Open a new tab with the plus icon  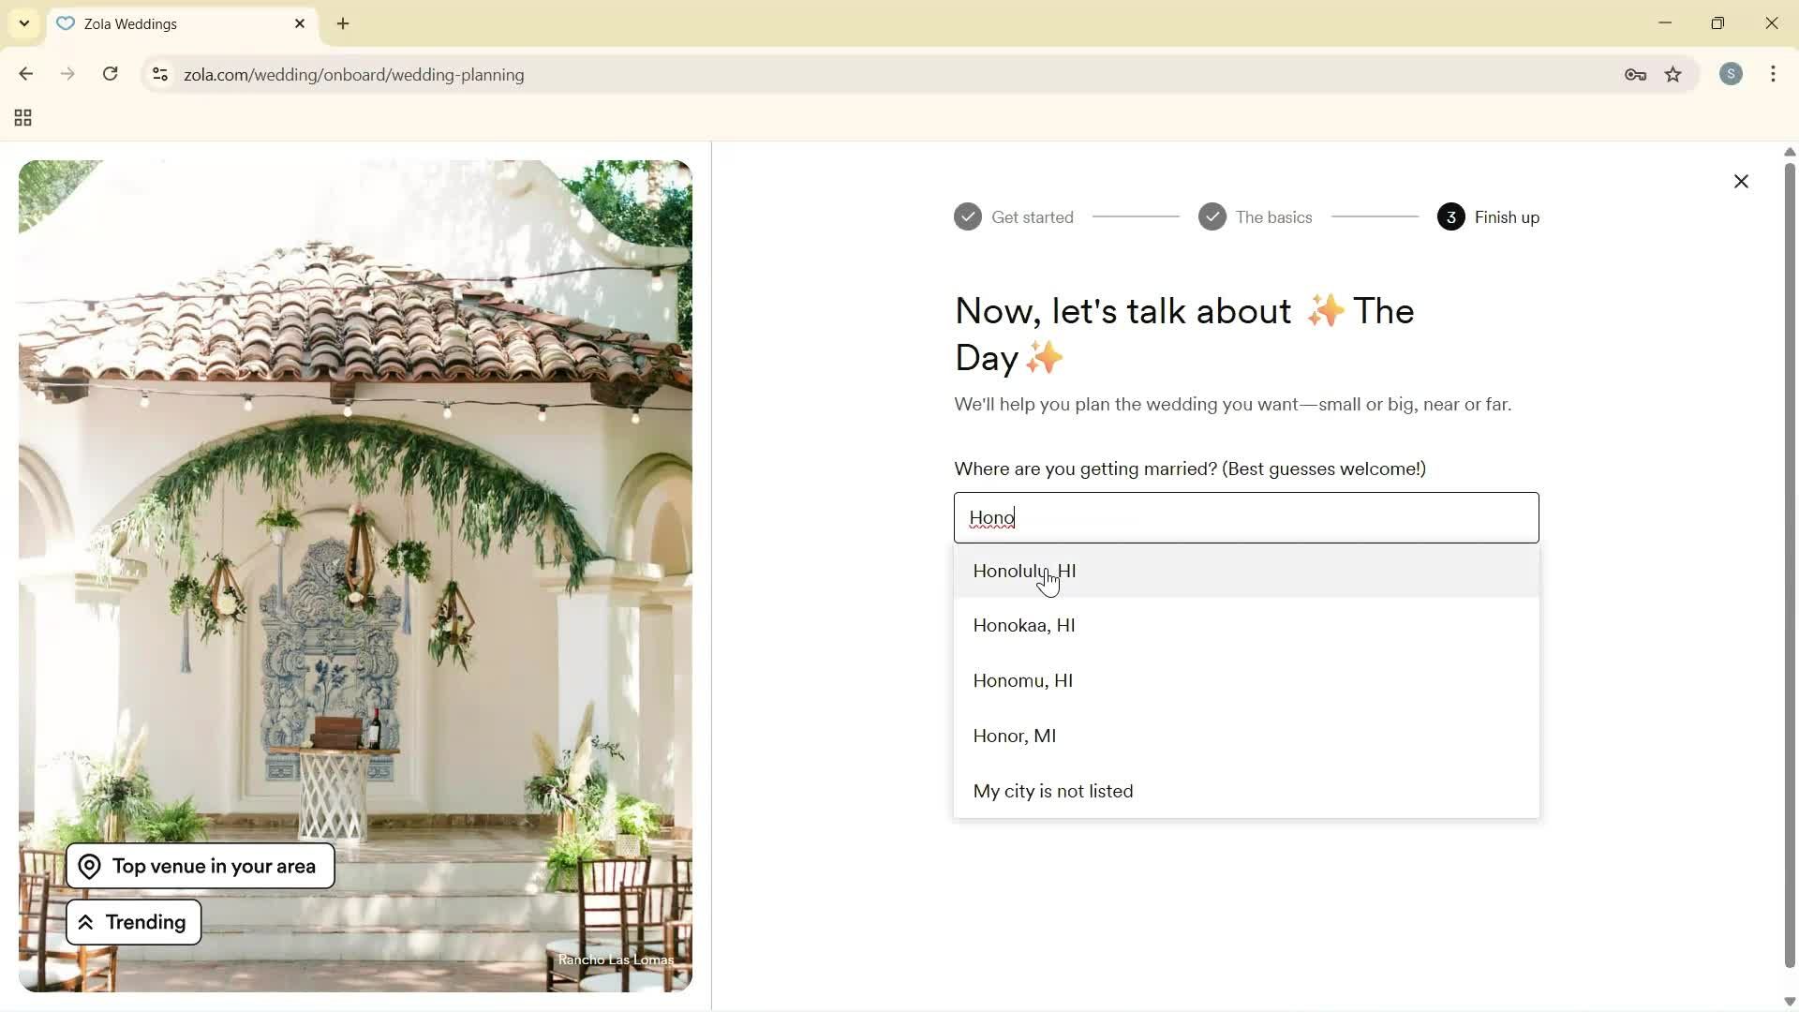342,23
